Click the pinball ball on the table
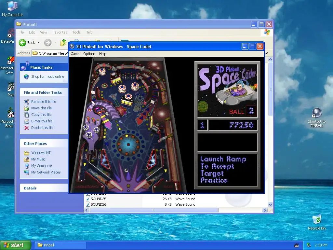Image resolution: width=333 pixels, height=250 pixels. (x=126, y=170)
